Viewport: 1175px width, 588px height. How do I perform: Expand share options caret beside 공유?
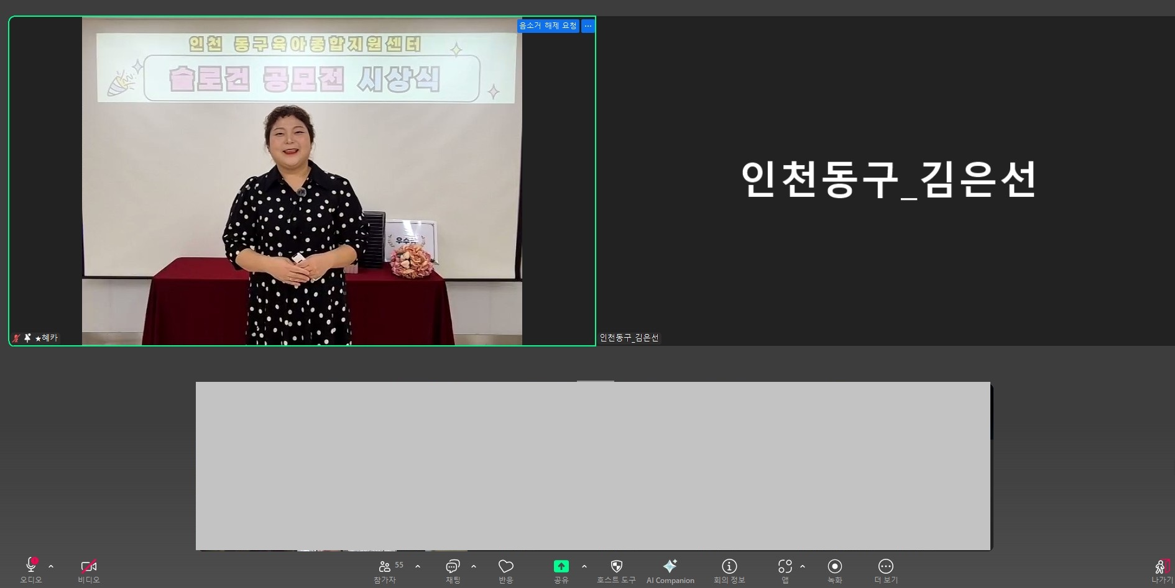(x=584, y=566)
